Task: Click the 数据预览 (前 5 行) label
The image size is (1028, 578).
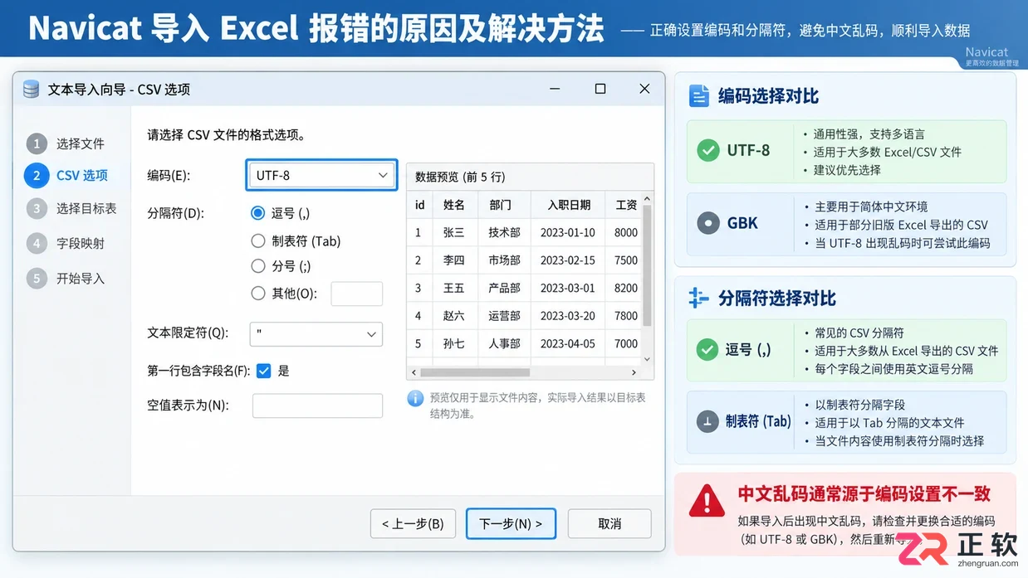Action: [460, 177]
